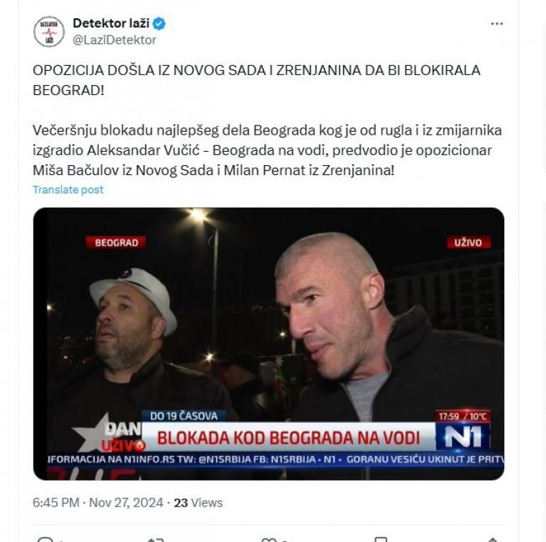Click the Translate post link

pyautogui.click(x=68, y=190)
